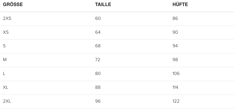The image size is (234, 109).
Task: Select the L size cell
Action: tap(4, 74)
